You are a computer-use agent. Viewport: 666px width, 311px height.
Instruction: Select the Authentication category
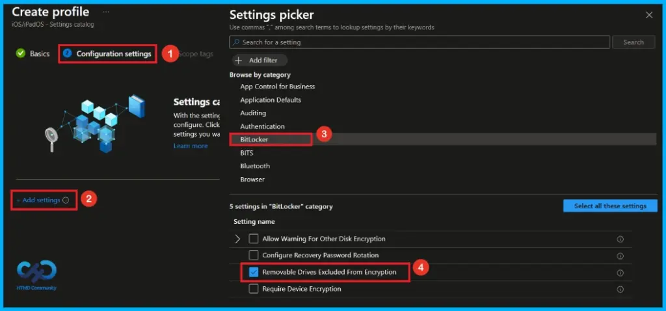263,126
